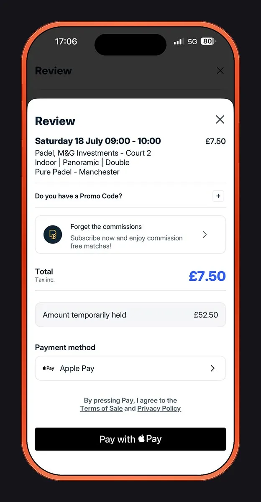Tap the blue £7.50 total amount
This screenshot has width=261, height=502.
[207, 276]
